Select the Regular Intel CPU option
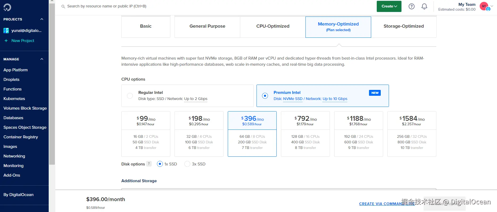The width and height of the screenshot is (497, 212). pos(187,96)
